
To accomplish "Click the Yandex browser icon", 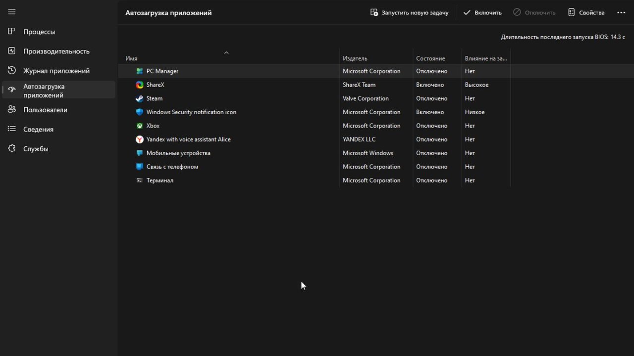I will coord(140,139).
